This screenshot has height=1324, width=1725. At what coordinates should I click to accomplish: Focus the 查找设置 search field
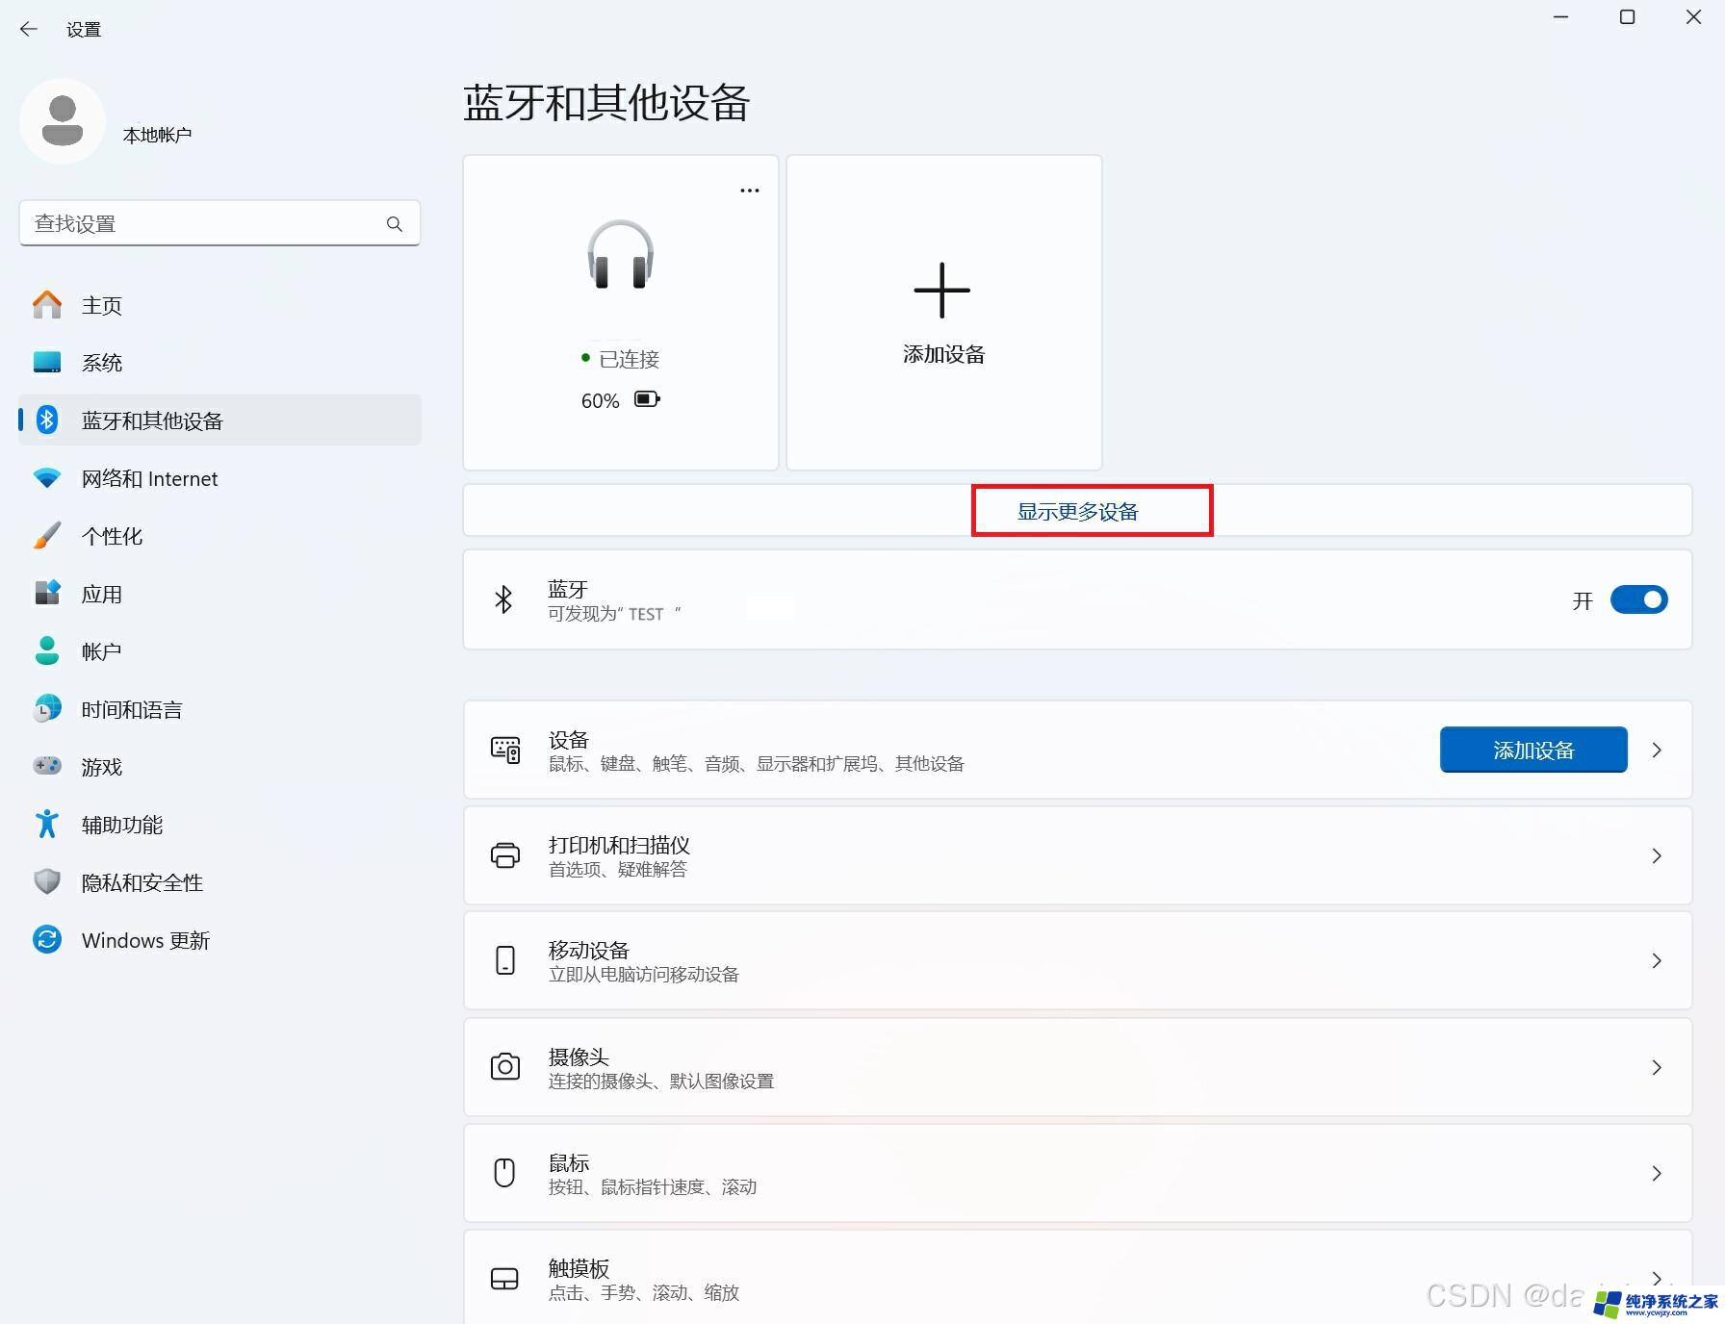click(219, 223)
